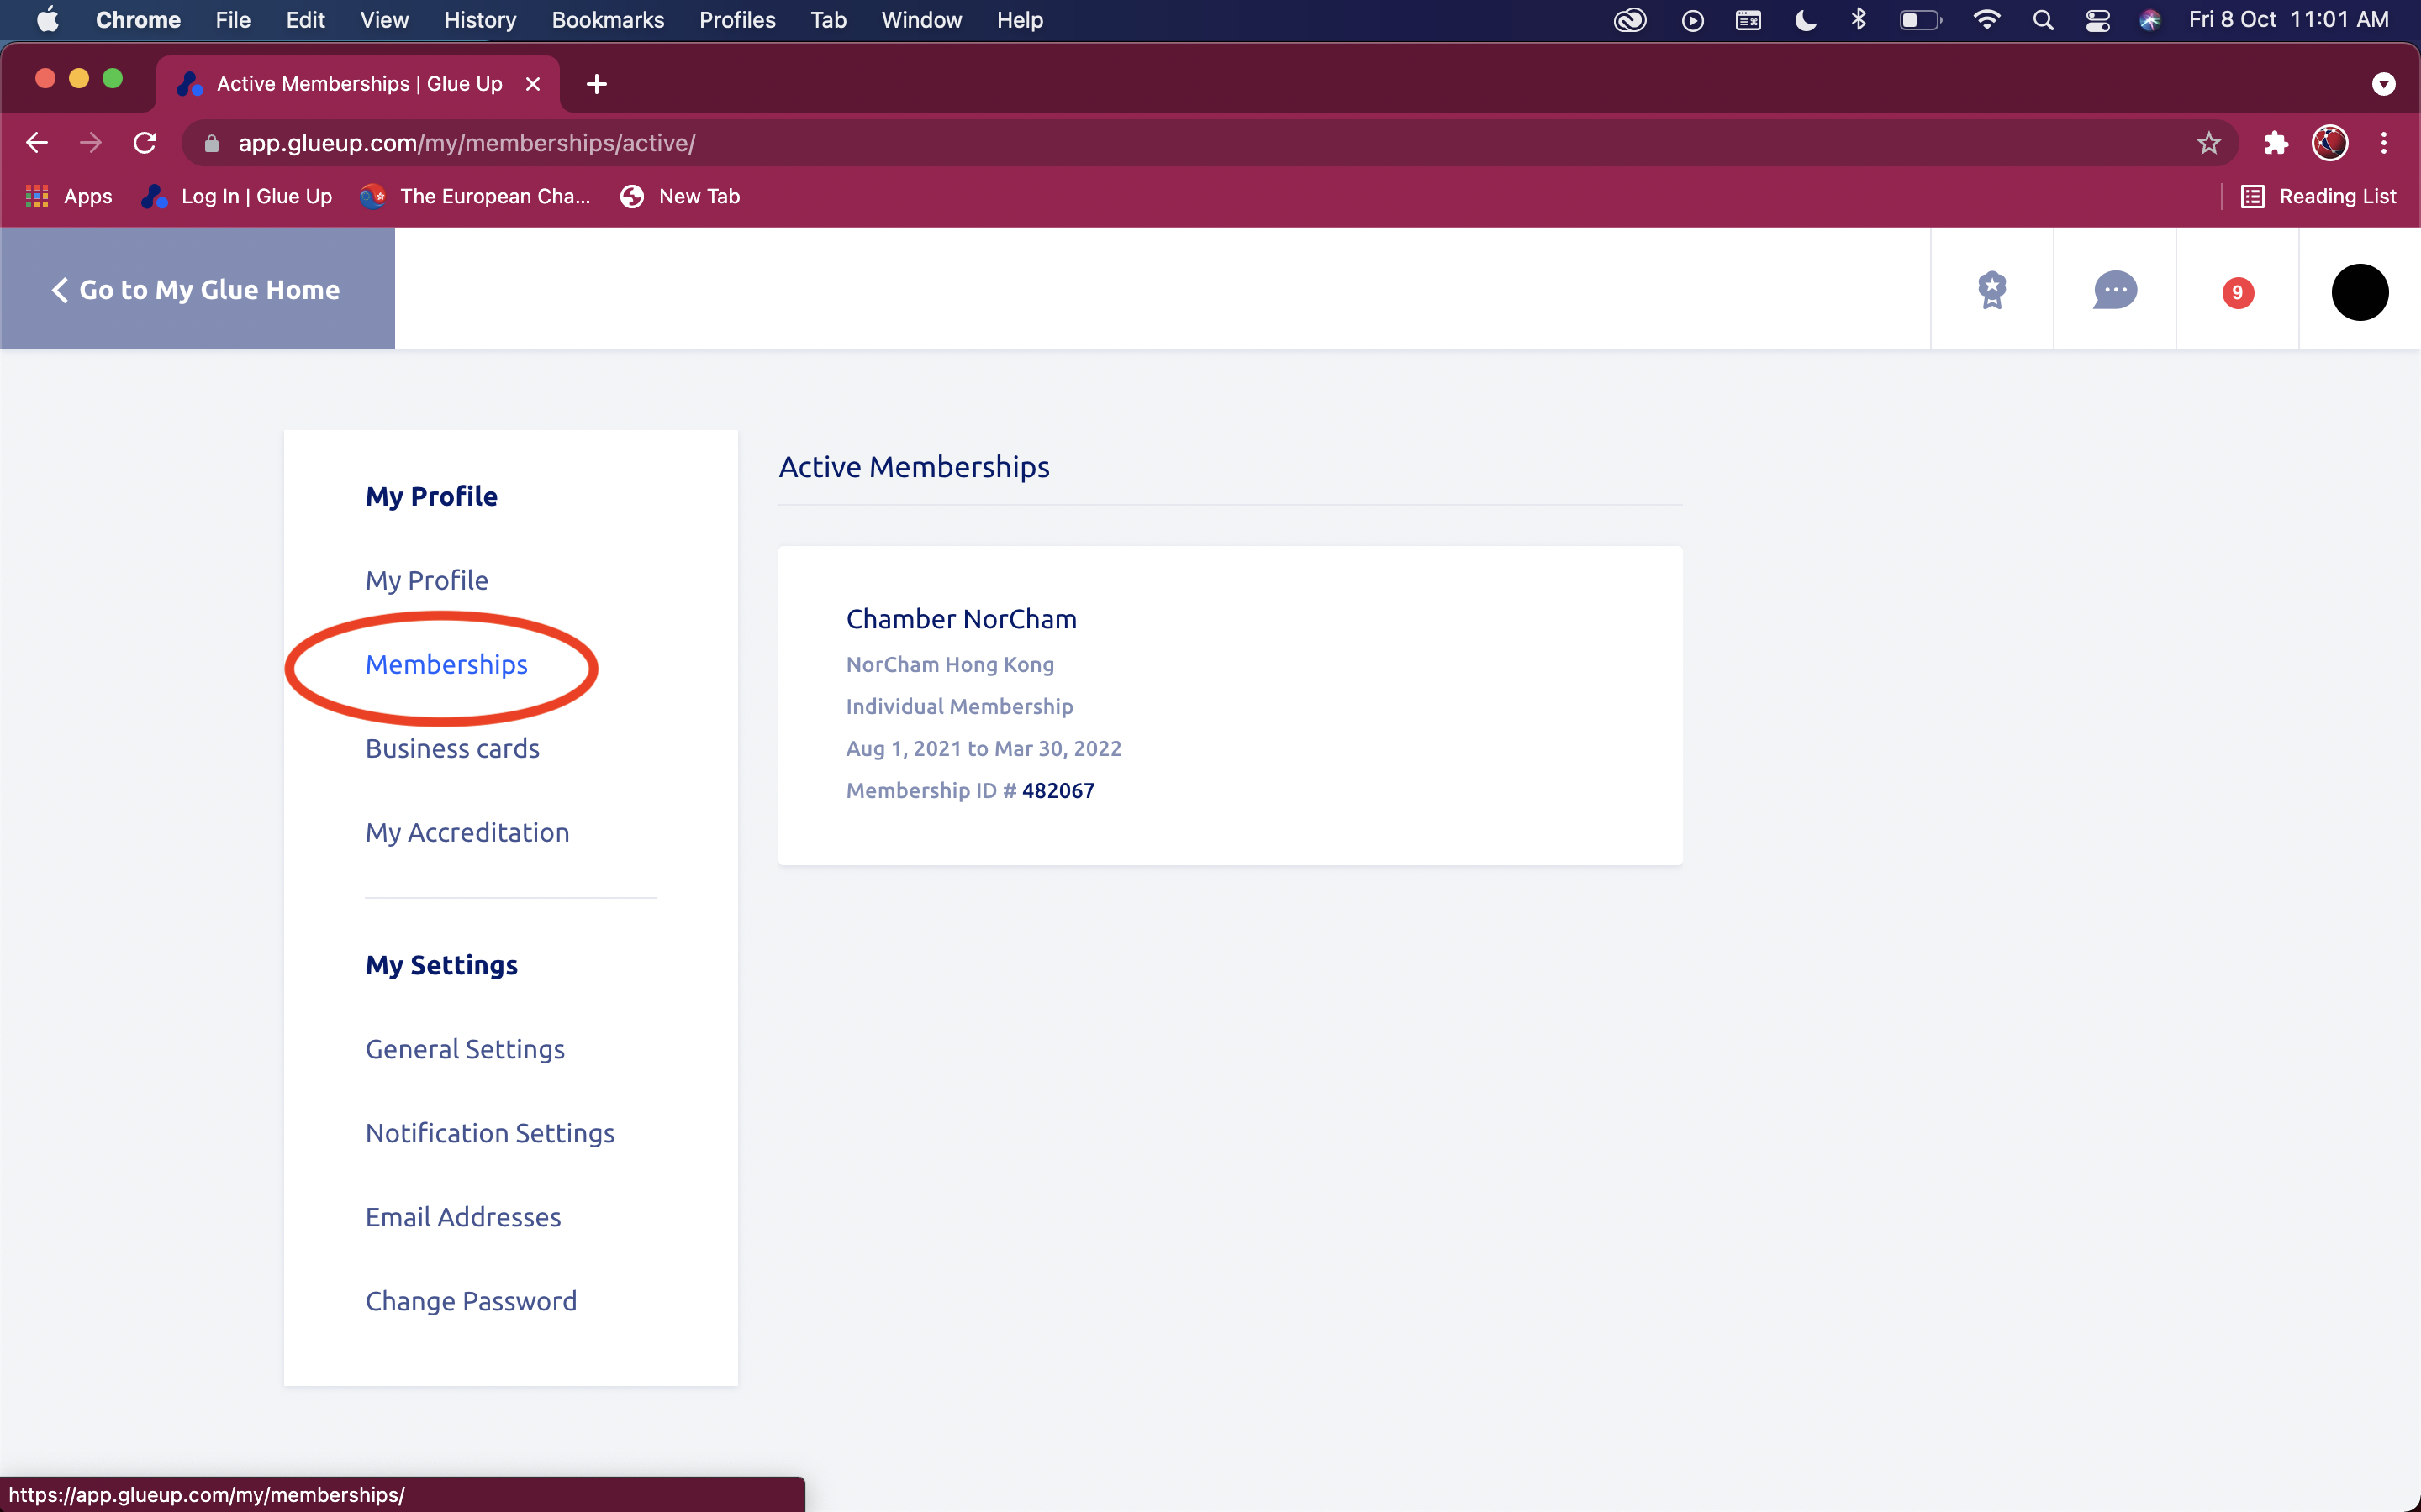This screenshot has height=1512, width=2421.
Task: Expand Notification Settings preferences
Action: coord(488,1131)
